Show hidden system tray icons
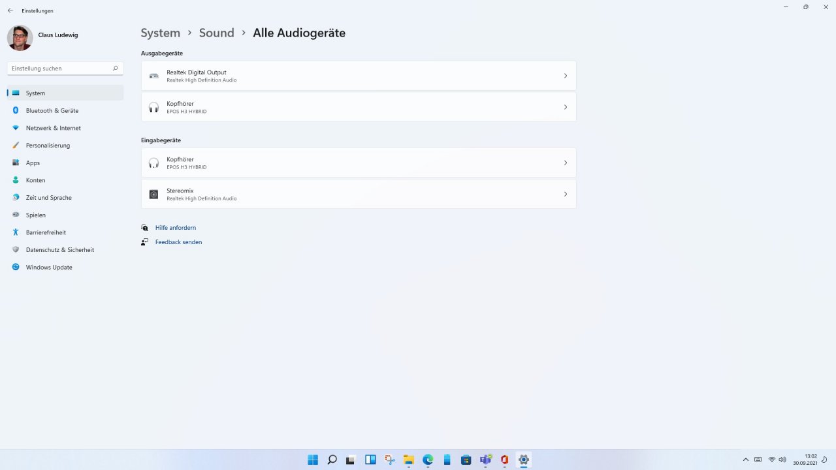Viewport: 836px width, 470px height. [746, 460]
